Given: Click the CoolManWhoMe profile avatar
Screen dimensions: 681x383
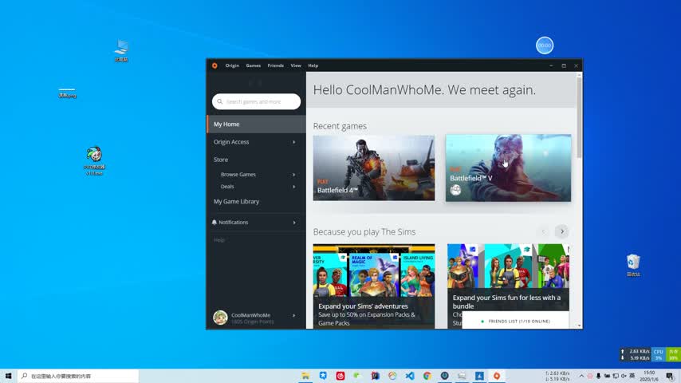Looking at the screenshot, I should 220,318.
